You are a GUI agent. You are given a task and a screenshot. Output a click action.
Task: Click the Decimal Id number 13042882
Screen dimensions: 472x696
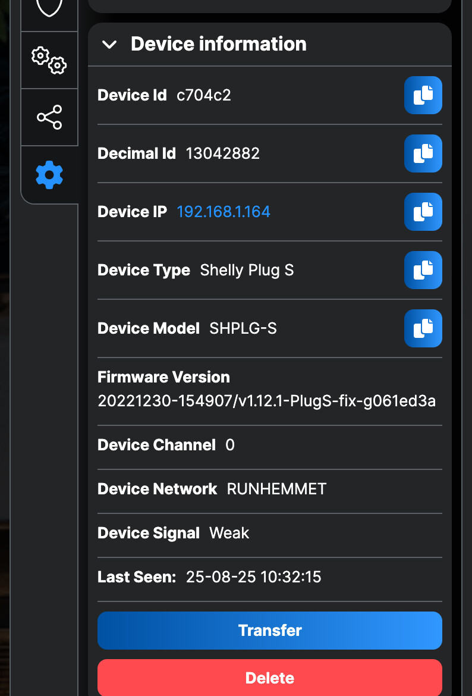tap(223, 153)
